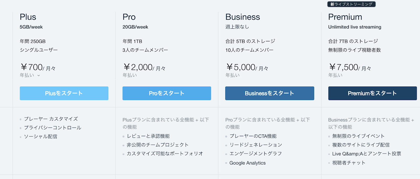The image size is (420, 179).
Task: Select the Premiumをスタート button
Action: coord(372,93)
